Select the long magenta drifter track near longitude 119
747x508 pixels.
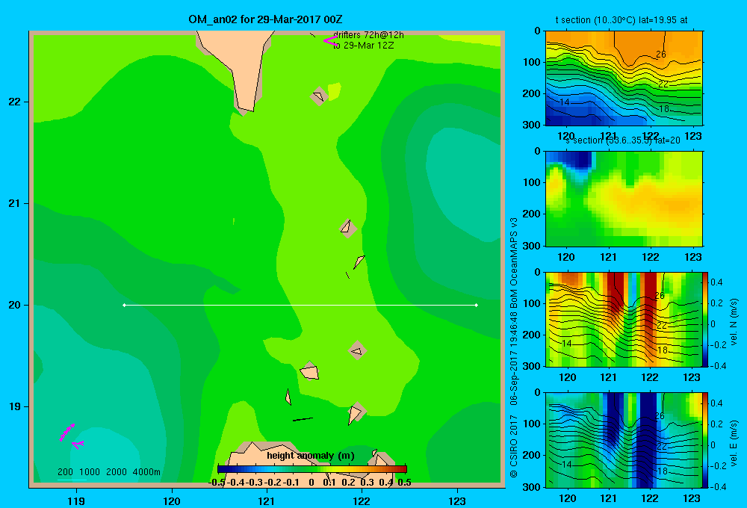tap(66, 433)
